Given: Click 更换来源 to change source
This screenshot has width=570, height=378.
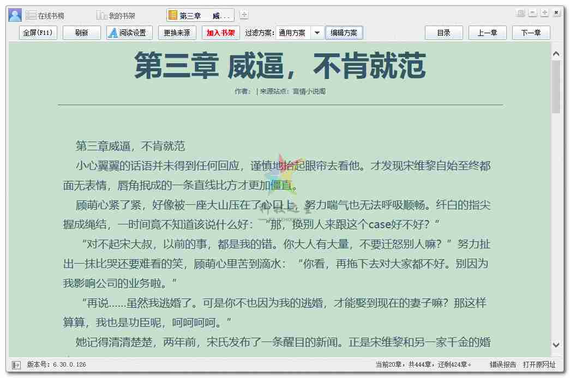Looking at the screenshot, I should click(177, 33).
